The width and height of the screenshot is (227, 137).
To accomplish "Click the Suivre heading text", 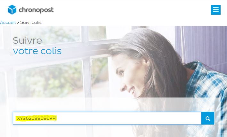I will click(x=27, y=40).
